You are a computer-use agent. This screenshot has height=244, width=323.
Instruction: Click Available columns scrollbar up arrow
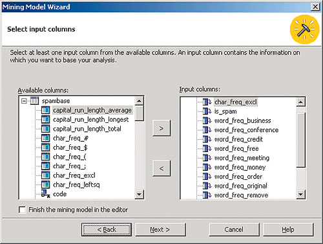point(139,101)
